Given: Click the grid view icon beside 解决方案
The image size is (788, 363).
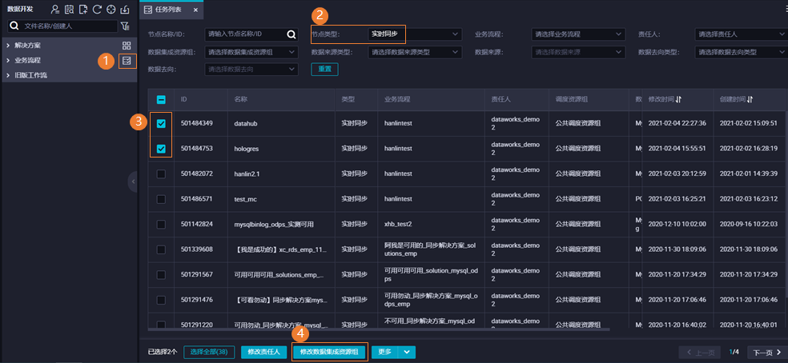Looking at the screenshot, I should point(127,46).
